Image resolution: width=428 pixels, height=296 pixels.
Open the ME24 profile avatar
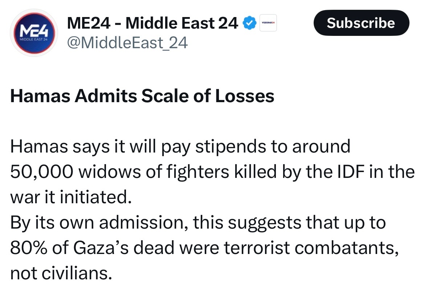click(34, 33)
